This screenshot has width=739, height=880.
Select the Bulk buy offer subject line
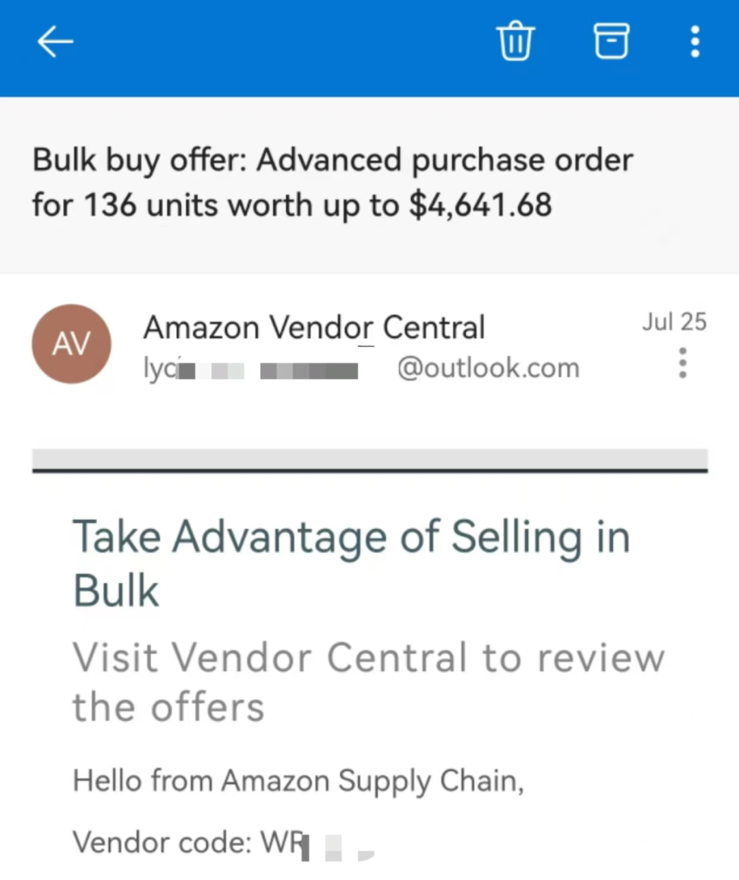333,182
